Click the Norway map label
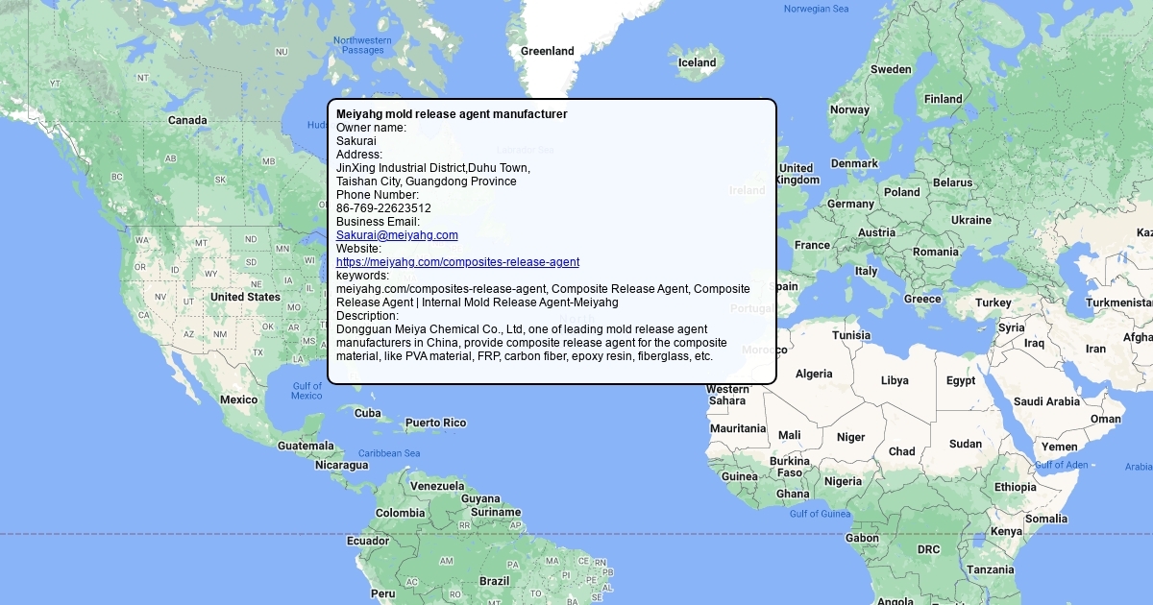This screenshot has width=1153, height=605. [x=849, y=109]
